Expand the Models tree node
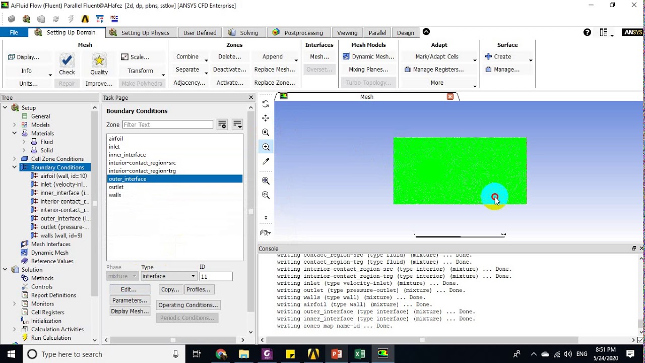This screenshot has height=363, width=645. click(15, 125)
